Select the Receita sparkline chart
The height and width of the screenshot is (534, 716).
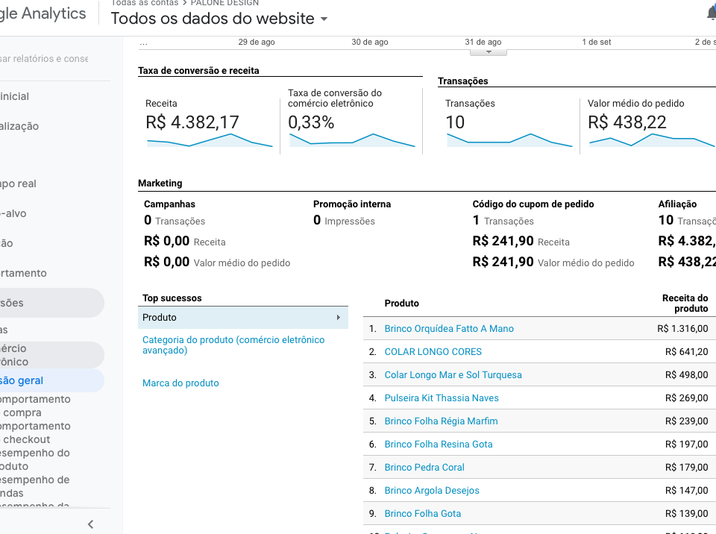point(210,140)
